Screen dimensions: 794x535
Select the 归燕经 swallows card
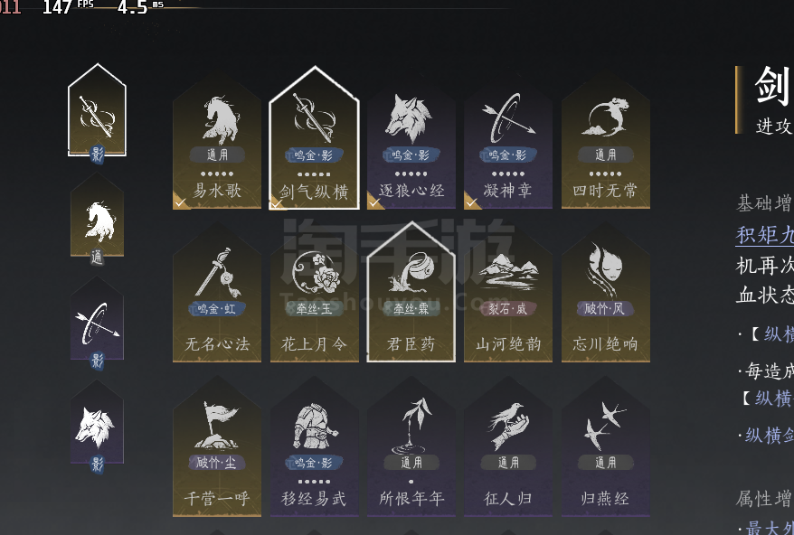pyautogui.click(x=606, y=447)
